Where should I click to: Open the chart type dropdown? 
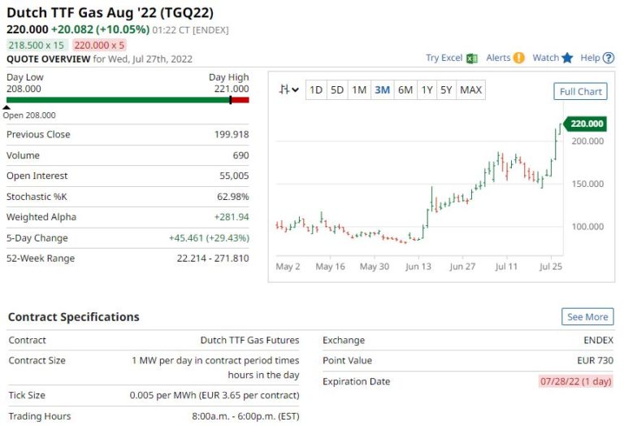coord(288,90)
